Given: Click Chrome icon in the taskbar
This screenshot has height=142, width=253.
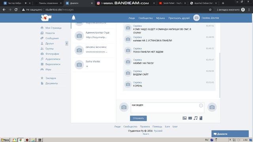Looking at the screenshot, I should point(21,140).
